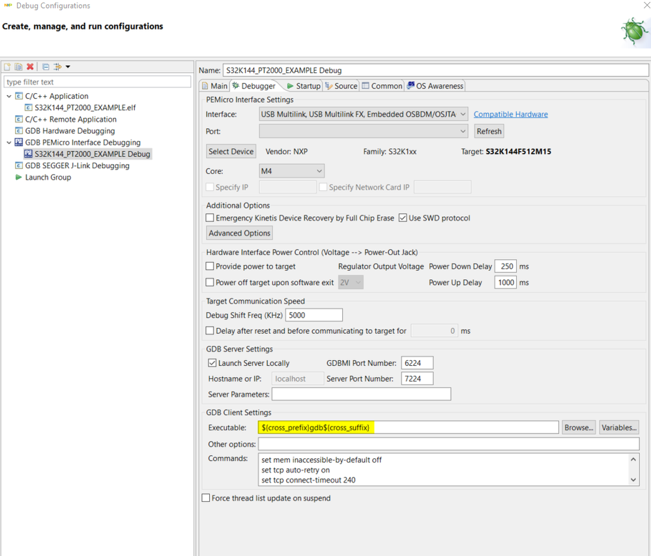Viewport: 651px width, 556px height.
Task: Switch to the Main tab
Action: point(214,86)
